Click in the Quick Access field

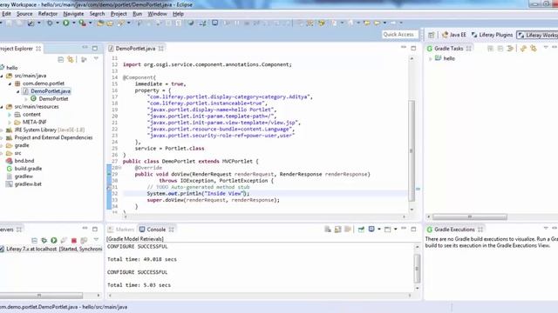pos(399,35)
